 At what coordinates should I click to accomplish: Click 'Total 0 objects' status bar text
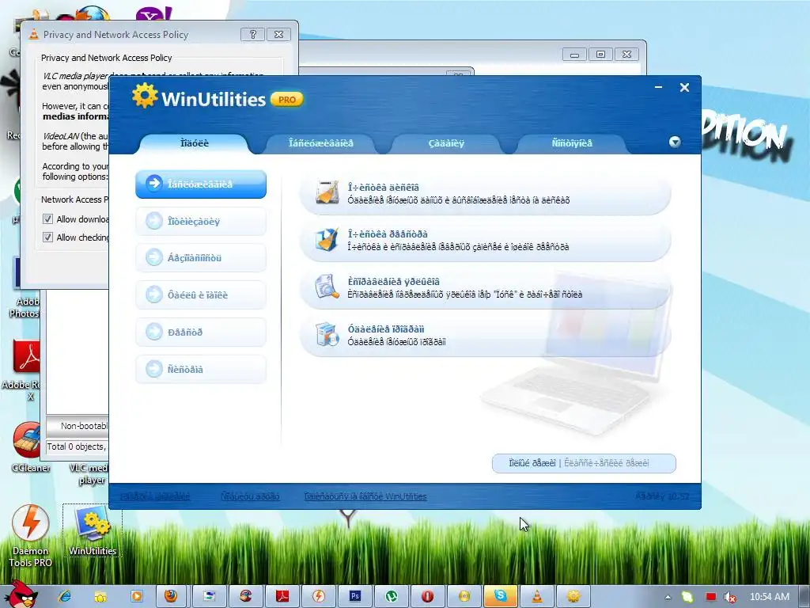tap(76, 446)
